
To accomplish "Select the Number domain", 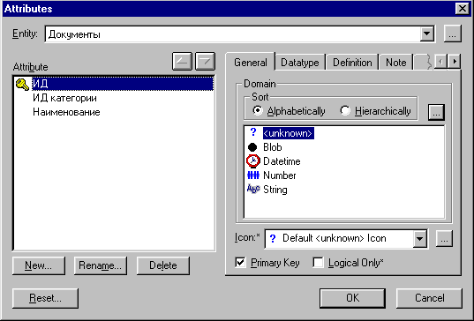I will tap(279, 175).
